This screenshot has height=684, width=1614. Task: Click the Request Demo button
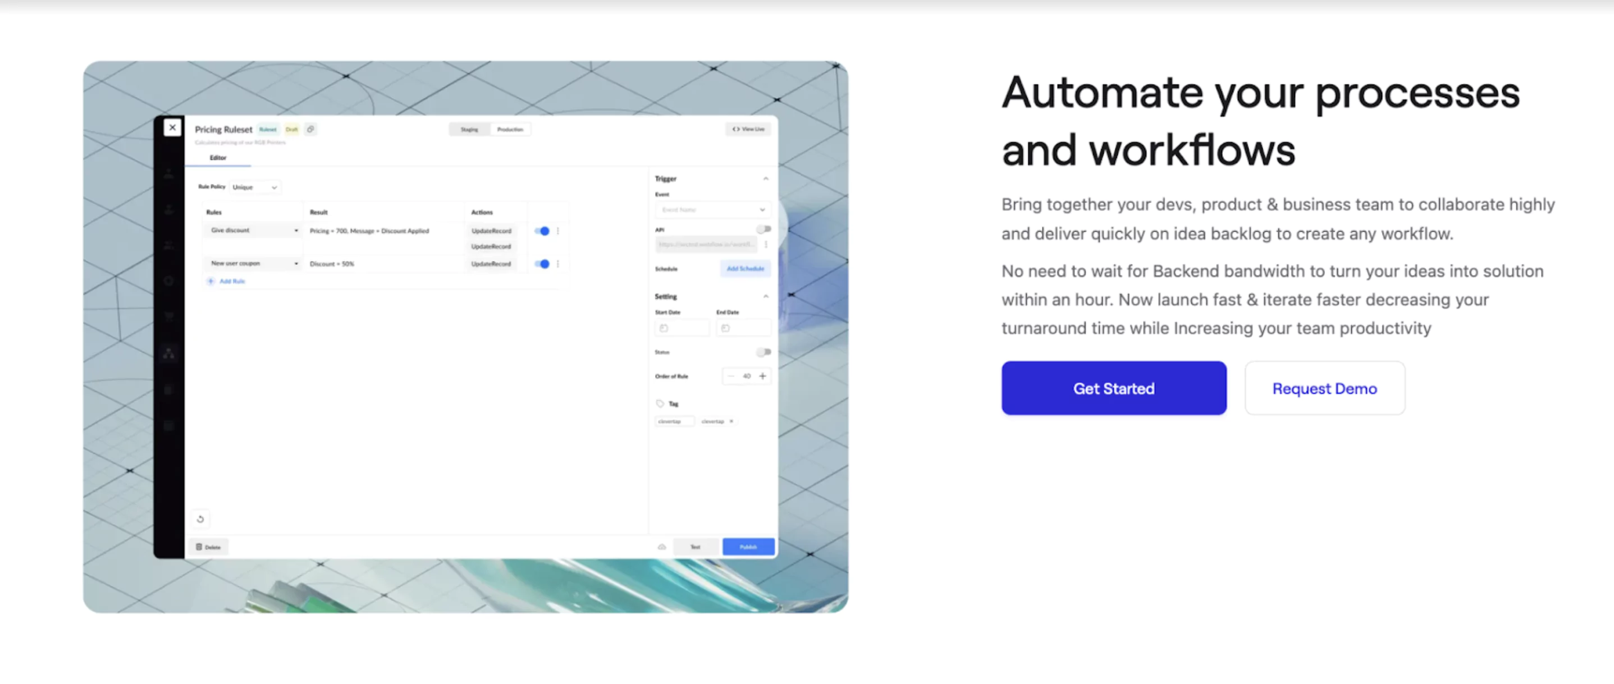(1324, 388)
